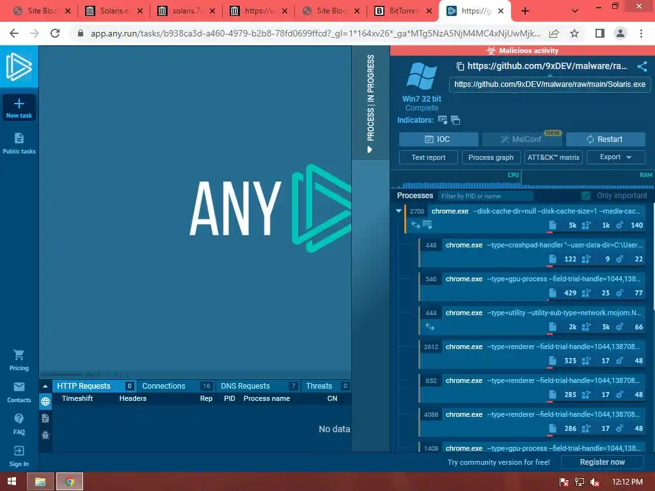The width and height of the screenshot is (655, 491).
Task: Switch to solaris.7z browser tab
Action: (187, 11)
